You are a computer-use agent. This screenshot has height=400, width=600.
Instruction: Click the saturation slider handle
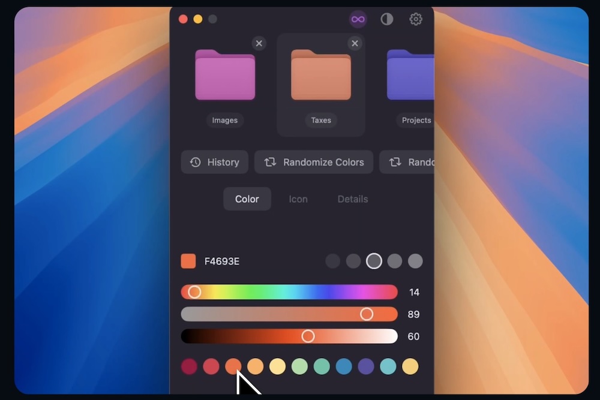pyautogui.click(x=366, y=314)
